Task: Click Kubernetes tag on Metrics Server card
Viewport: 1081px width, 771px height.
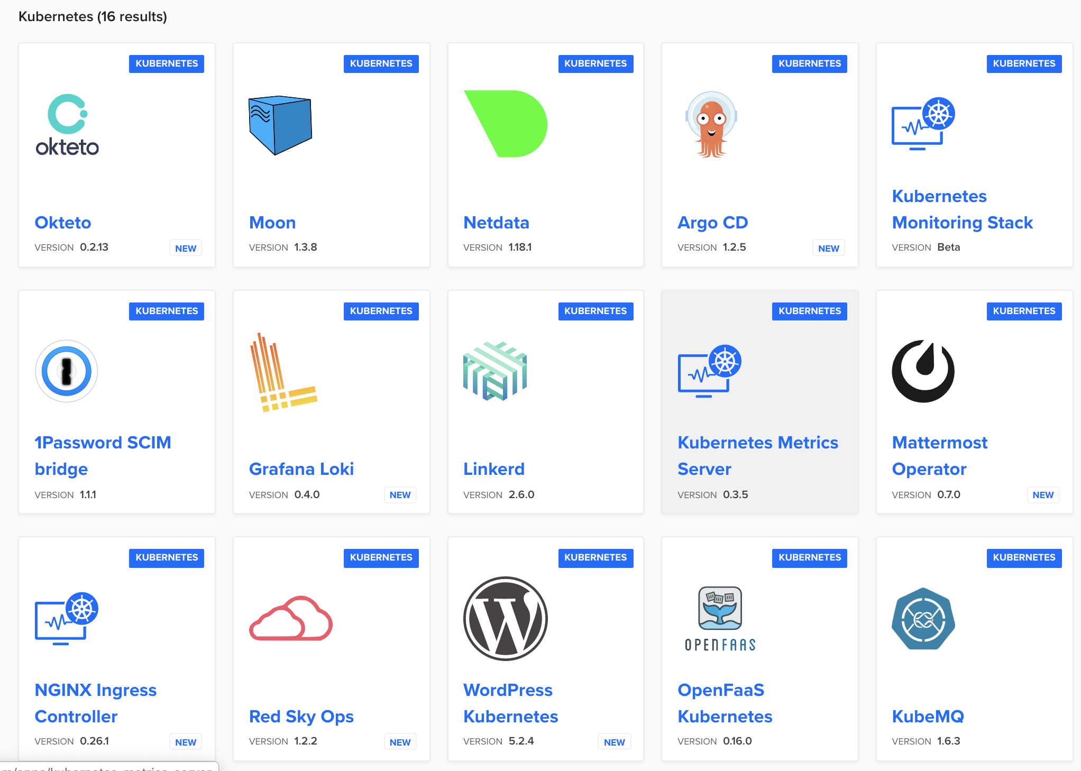Action: pyautogui.click(x=810, y=311)
